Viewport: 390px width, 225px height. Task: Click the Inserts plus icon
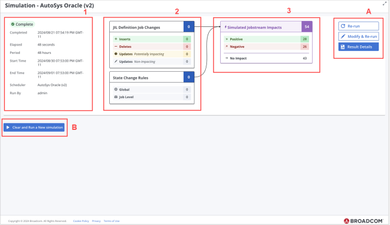(x=116, y=39)
